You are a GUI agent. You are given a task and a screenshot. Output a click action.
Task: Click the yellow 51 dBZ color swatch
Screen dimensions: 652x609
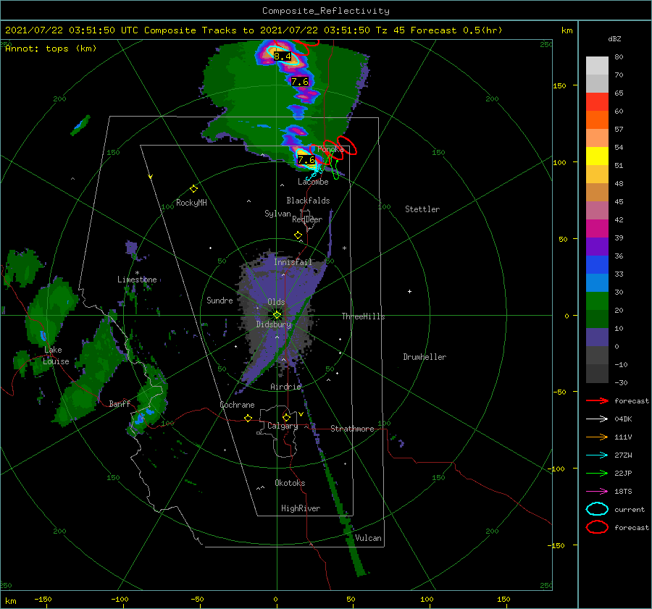coord(597,156)
